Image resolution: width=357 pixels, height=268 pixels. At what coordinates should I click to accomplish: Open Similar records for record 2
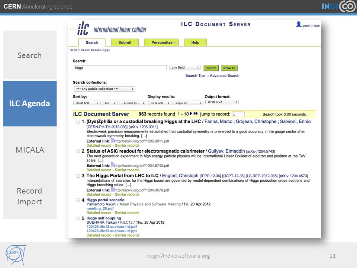click(x=127, y=170)
